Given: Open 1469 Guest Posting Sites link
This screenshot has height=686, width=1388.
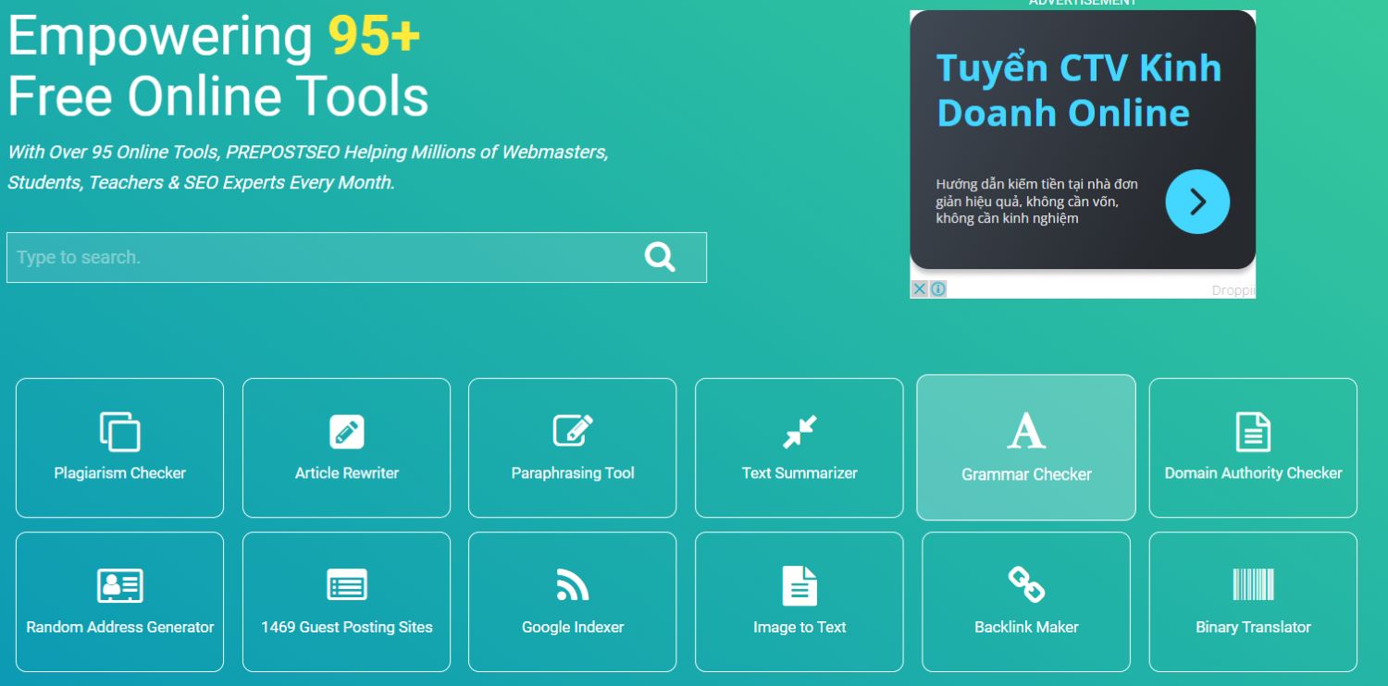Looking at the screenshot, I should [x=346, y=602].
